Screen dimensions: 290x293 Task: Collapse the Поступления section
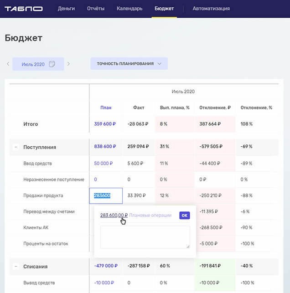click(x=16, y=147)
